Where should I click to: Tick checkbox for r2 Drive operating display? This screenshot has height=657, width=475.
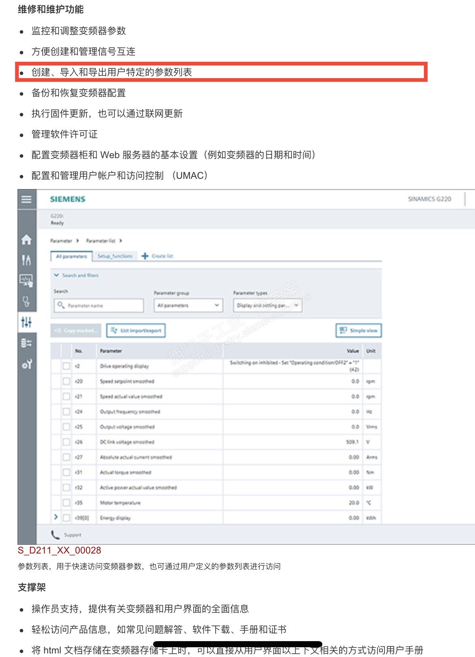(66, 366)
